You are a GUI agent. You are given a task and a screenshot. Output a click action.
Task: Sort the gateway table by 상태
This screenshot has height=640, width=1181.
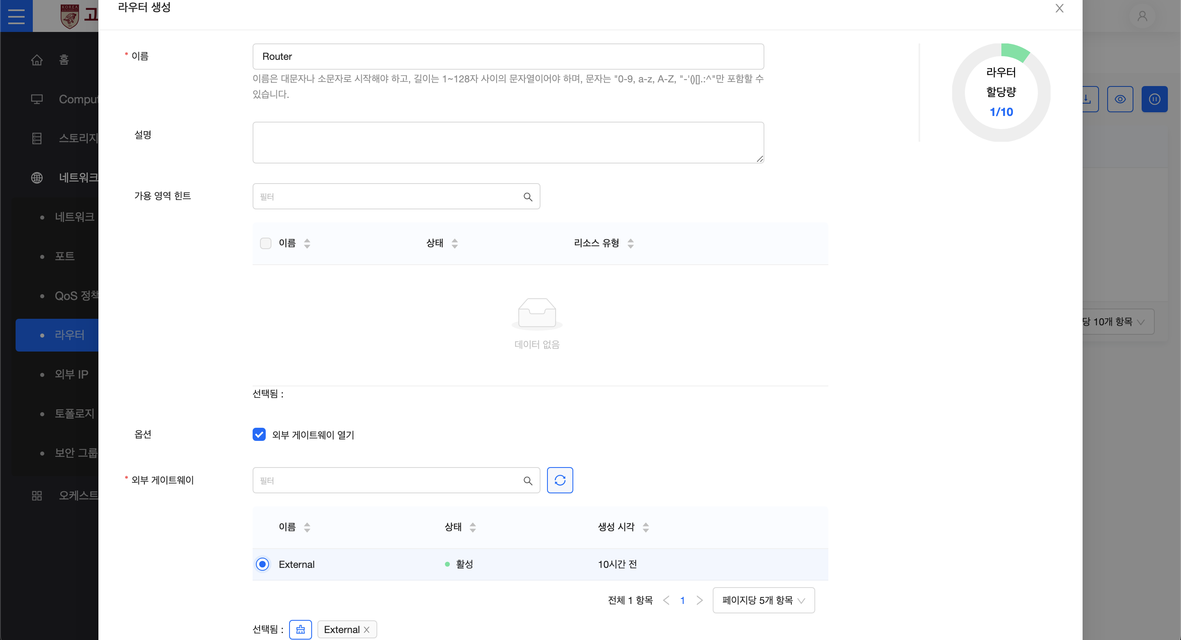(x=472, y=527)
